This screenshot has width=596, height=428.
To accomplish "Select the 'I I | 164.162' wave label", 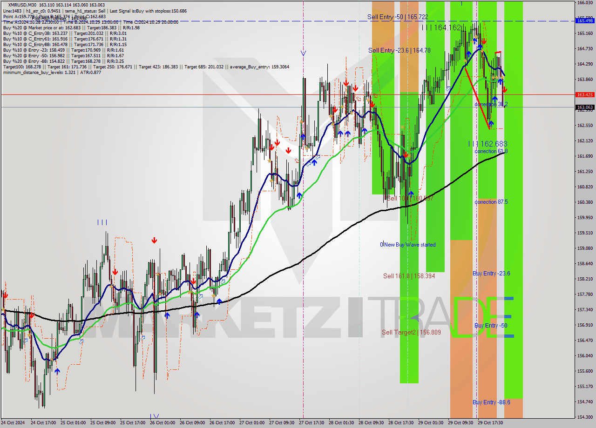I will tap(441, 28).
